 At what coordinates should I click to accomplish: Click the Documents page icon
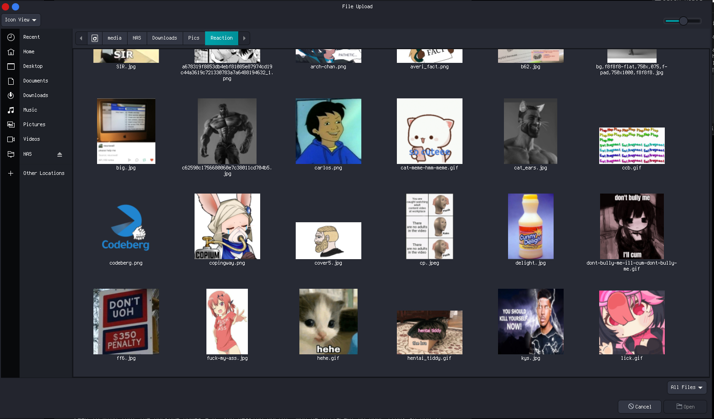point(11,81)
